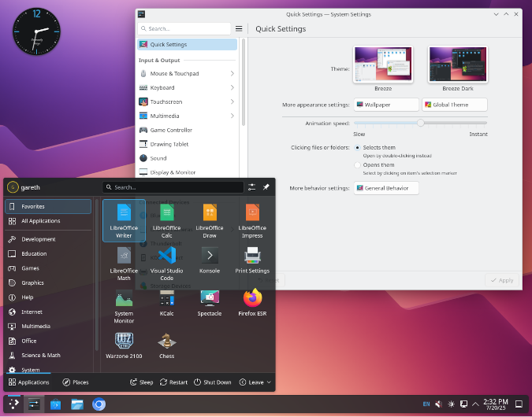Open KCalc calculator

[x=166, y=305]
